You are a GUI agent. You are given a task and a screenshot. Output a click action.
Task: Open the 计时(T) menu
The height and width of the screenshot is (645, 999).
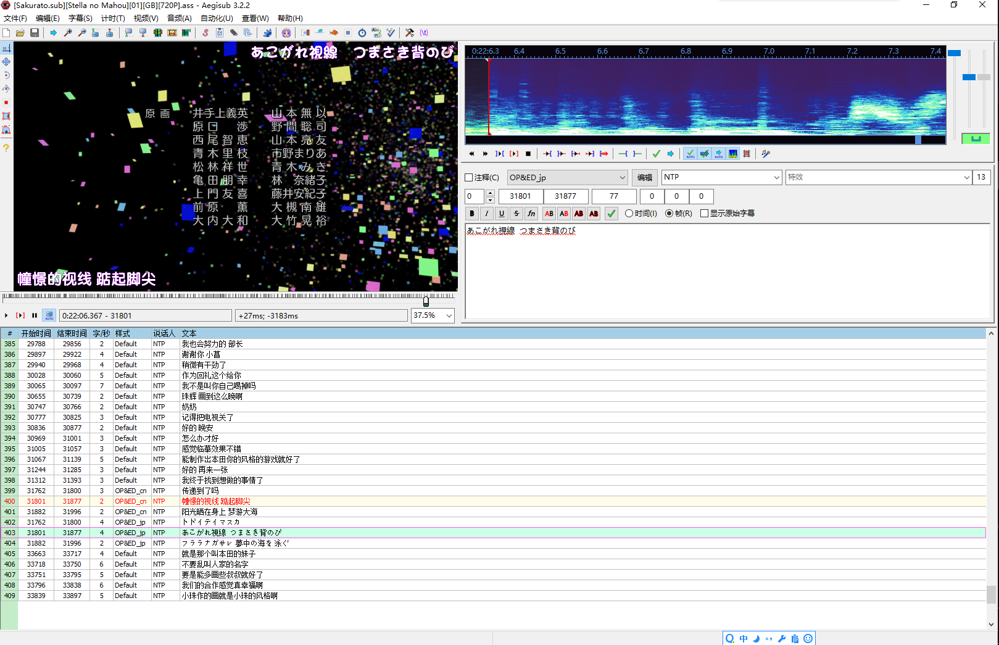(113, 19)
